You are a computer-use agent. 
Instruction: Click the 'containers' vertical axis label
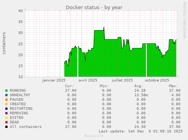[4, 43]
